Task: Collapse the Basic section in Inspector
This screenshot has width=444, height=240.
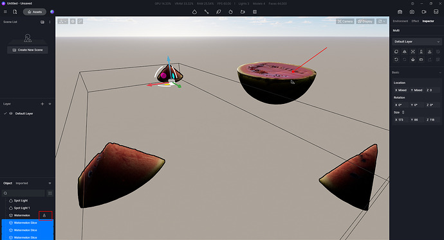Action: click(439, 73)
